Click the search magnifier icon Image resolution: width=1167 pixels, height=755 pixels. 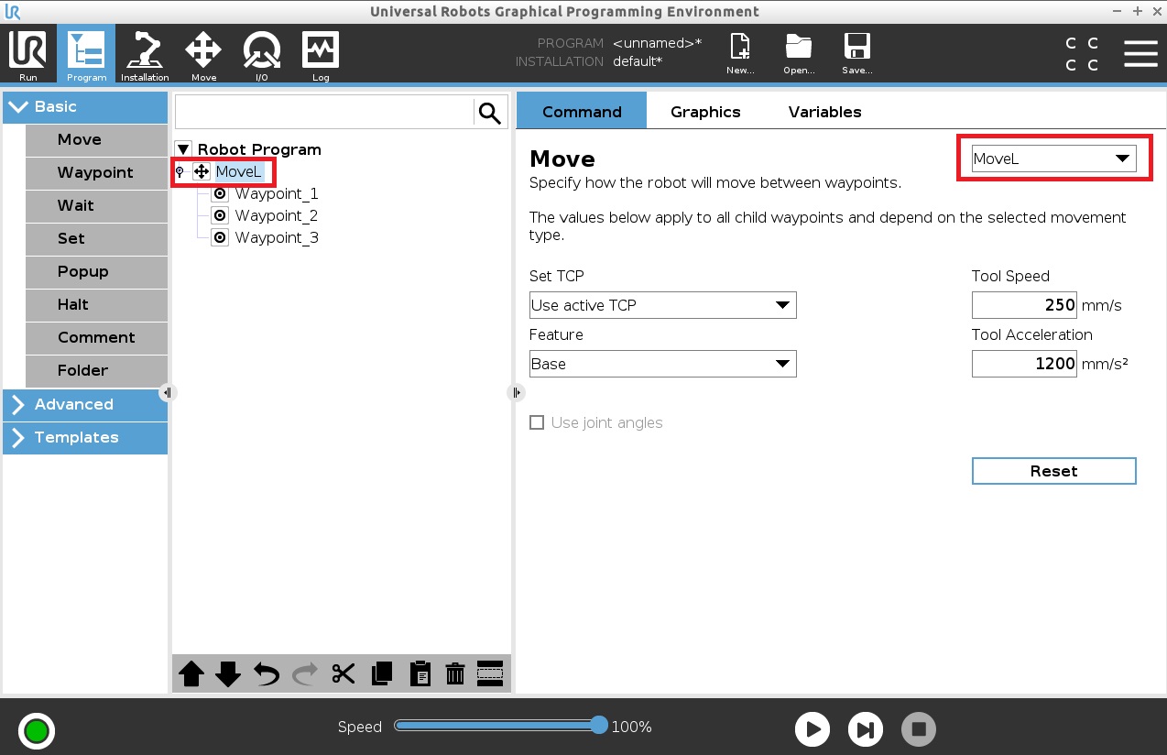[490, 113]
